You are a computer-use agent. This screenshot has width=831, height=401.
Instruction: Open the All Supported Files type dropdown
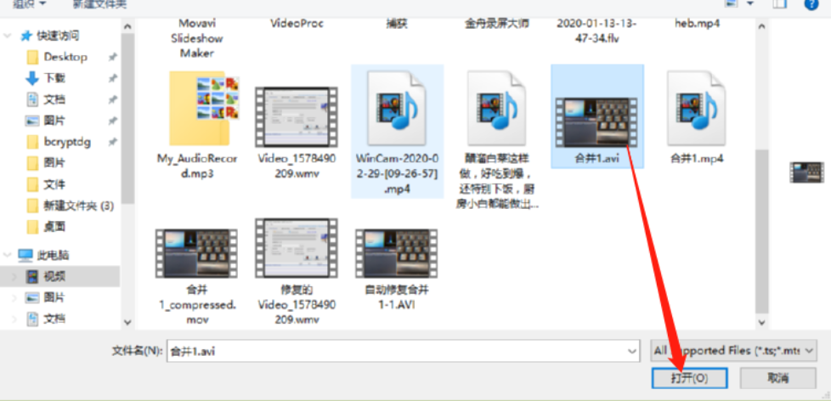(733, 351)
